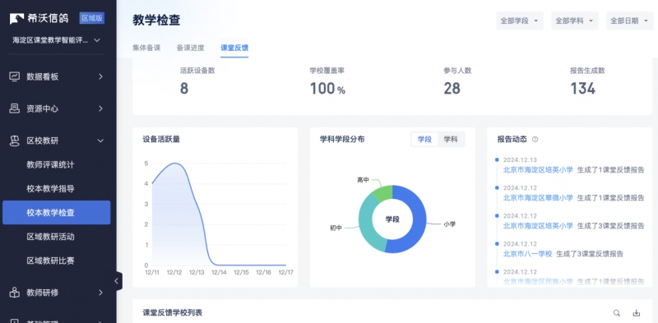Screen dimensions: 658x323
Task: Click the download icon in 课堂反馈学校列表
Action: tap(636, 313)
